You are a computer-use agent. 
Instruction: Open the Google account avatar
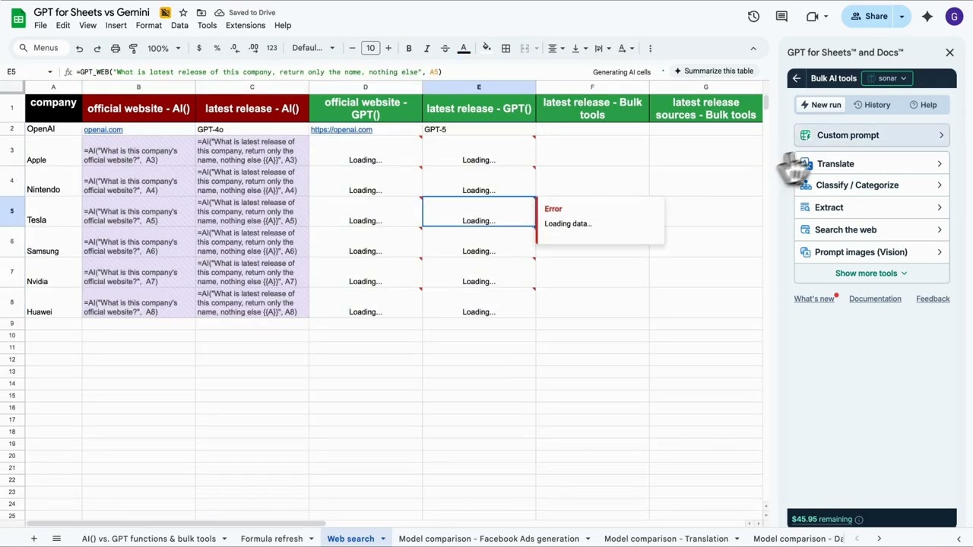954,17
